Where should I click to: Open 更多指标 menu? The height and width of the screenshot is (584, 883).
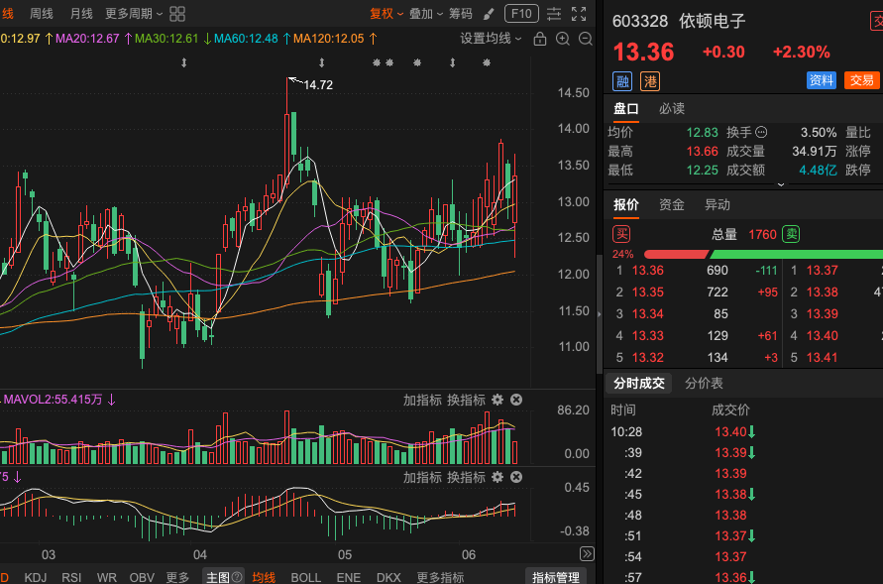[x=440, y=577]
